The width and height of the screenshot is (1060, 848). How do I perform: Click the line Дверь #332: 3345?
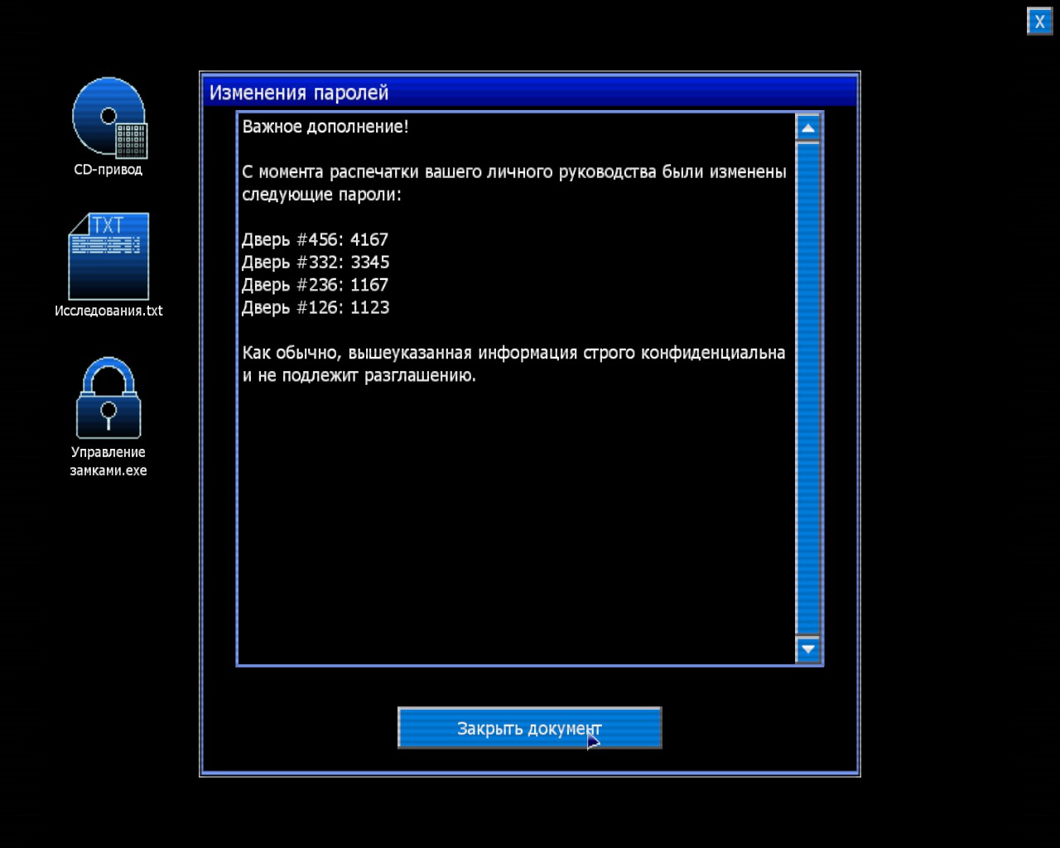315,263
